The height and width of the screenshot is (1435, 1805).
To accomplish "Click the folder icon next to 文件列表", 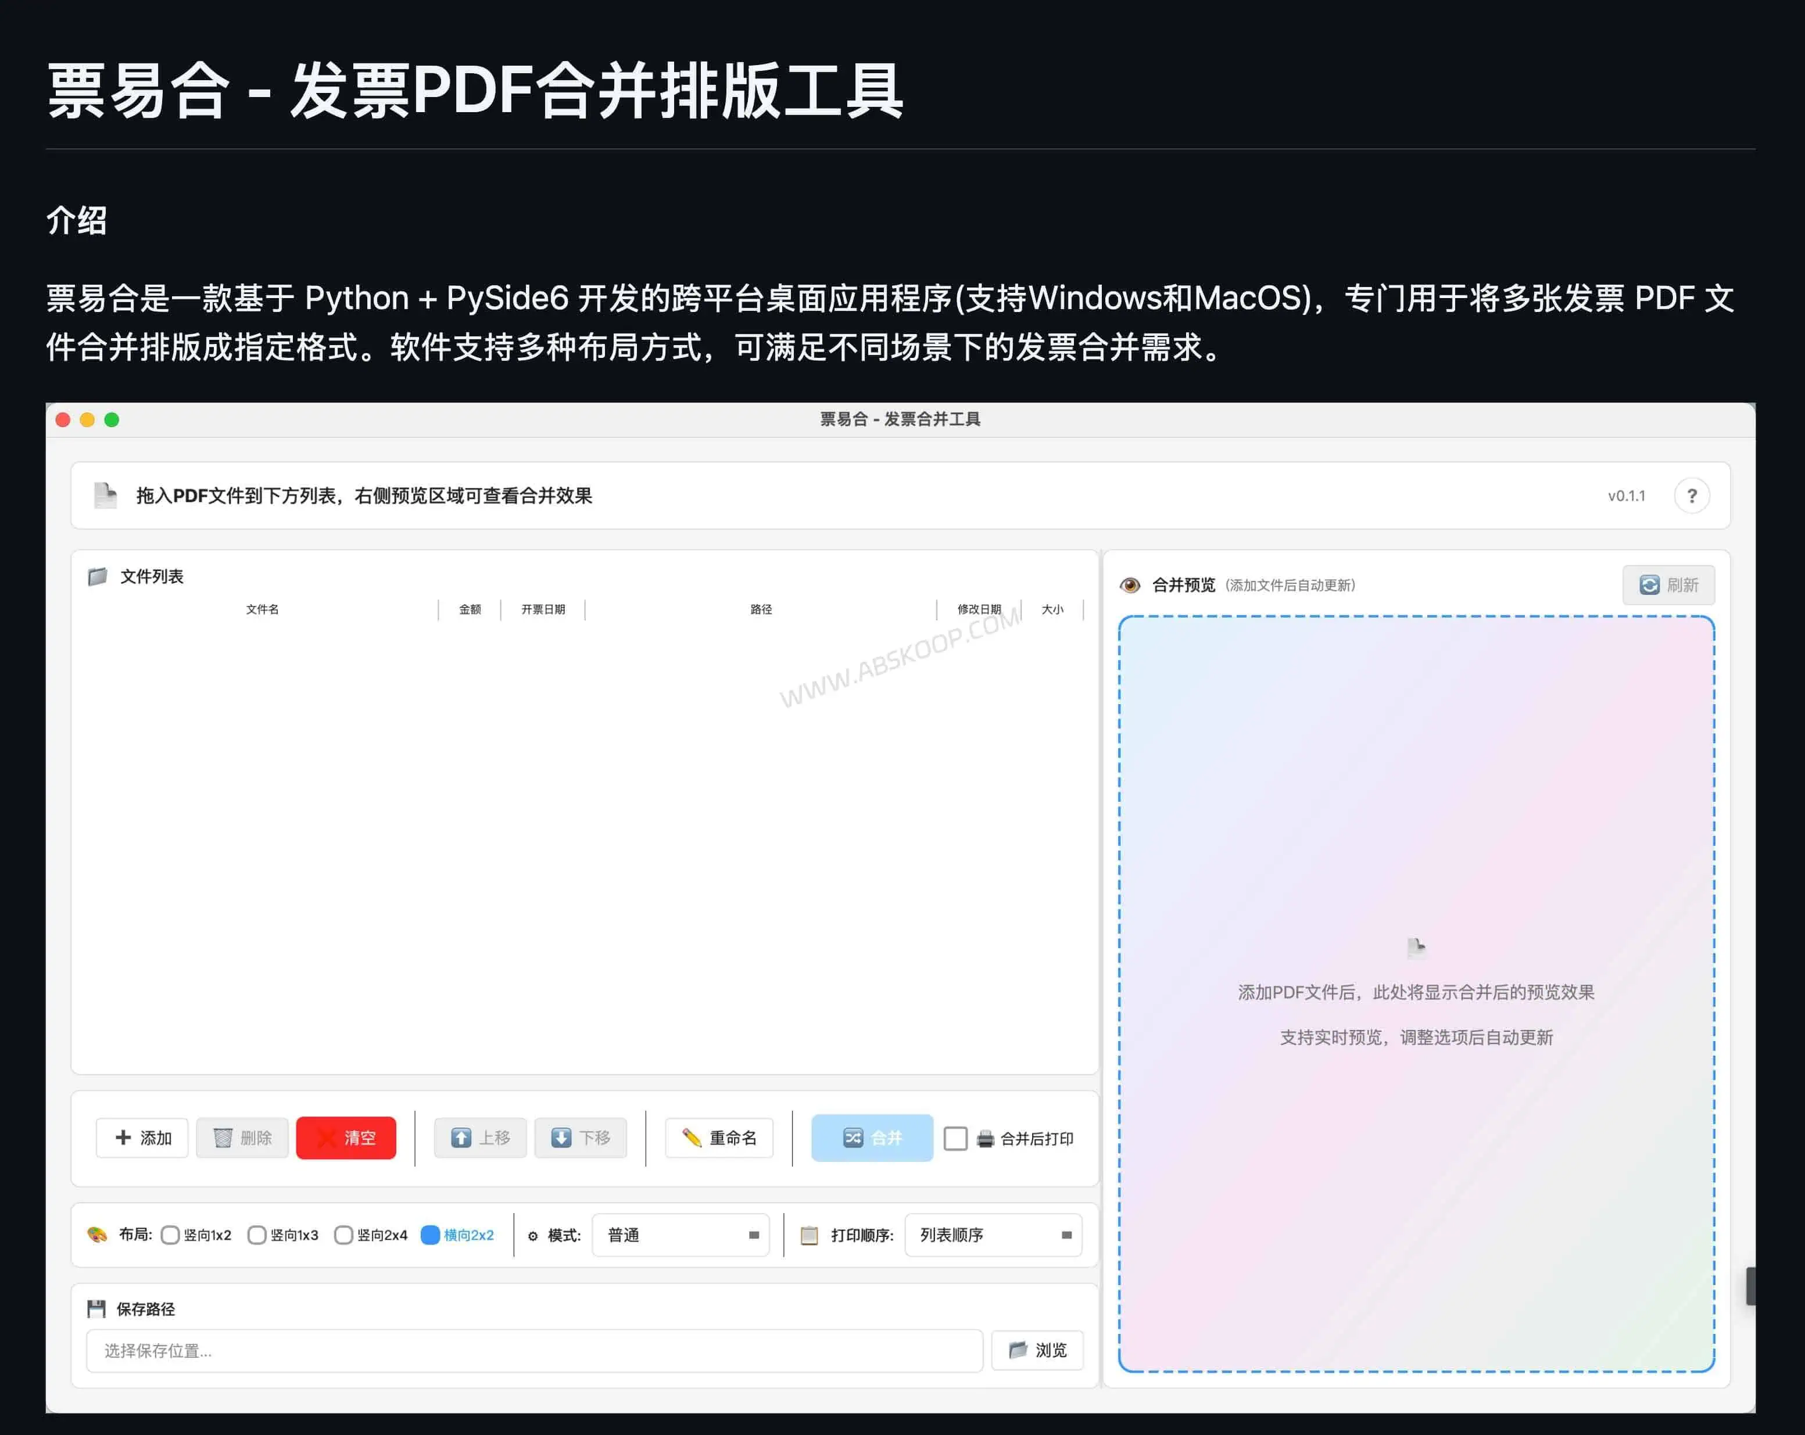I will tap(98, 576).
